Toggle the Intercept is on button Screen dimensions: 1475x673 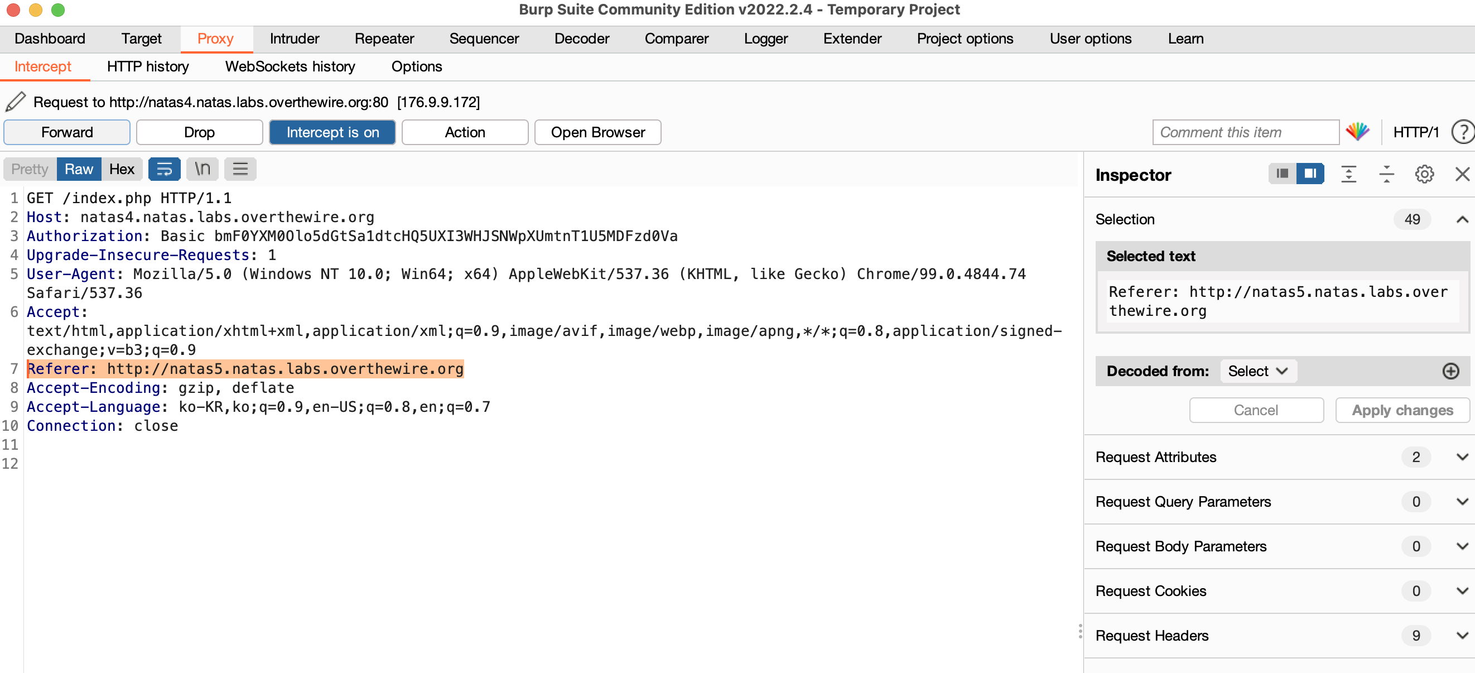[332, 132]
